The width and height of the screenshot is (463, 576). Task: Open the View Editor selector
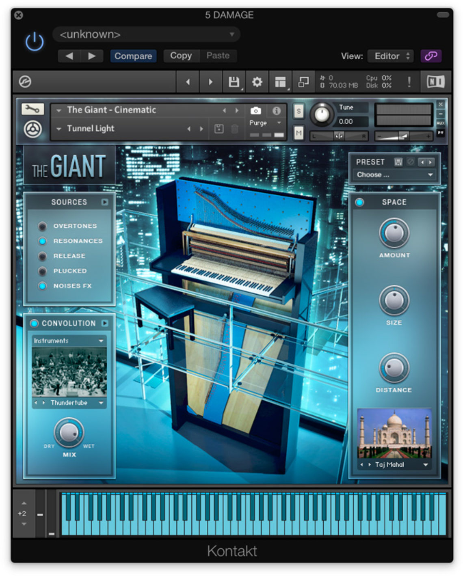pyautogui.click(x=390, y=56)
